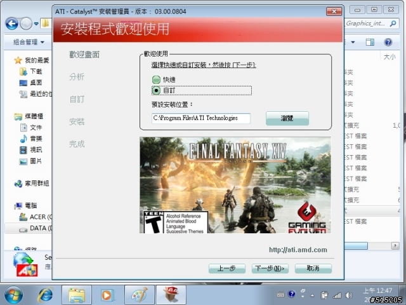Open the view options dropdown arrow in Explorer
This screenshot has width=406, height=305.
tap(353, 42)
